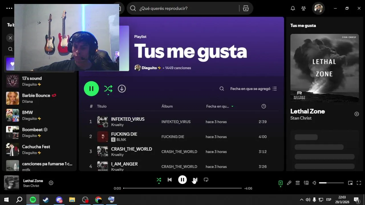Toggle the queue panel icon
This screenshot has width=365, height=205.
point(298,183)
